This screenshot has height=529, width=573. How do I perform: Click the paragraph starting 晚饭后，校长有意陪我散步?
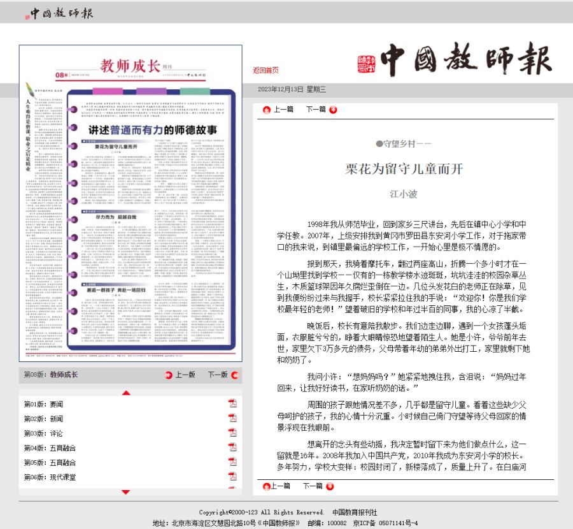403,343
